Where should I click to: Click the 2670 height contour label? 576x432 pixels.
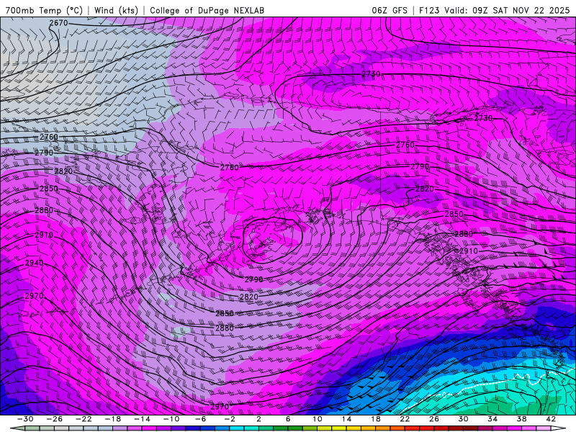[59, 23]
